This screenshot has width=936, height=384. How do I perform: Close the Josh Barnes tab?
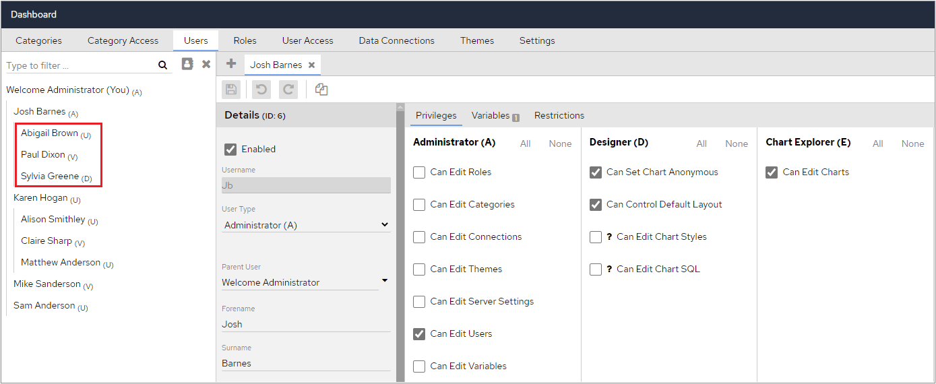click(x=311, y=65)
